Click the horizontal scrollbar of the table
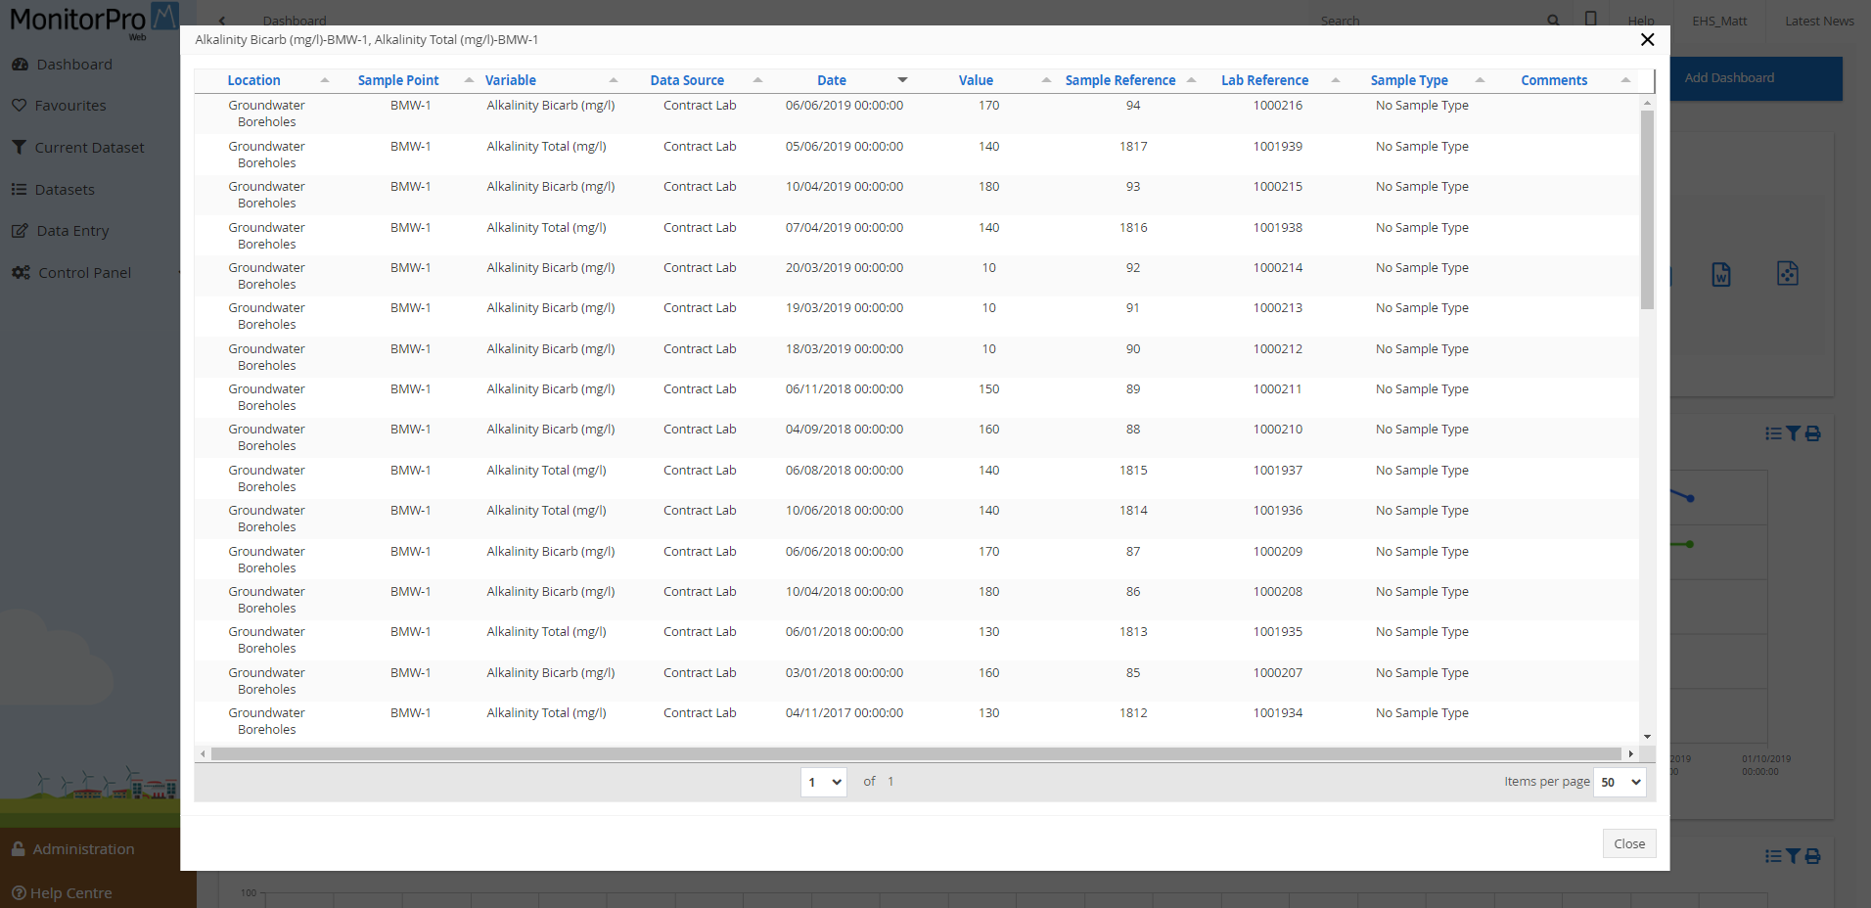The width and height of the screenshot is (1871, 908). (x=916, y=753)
